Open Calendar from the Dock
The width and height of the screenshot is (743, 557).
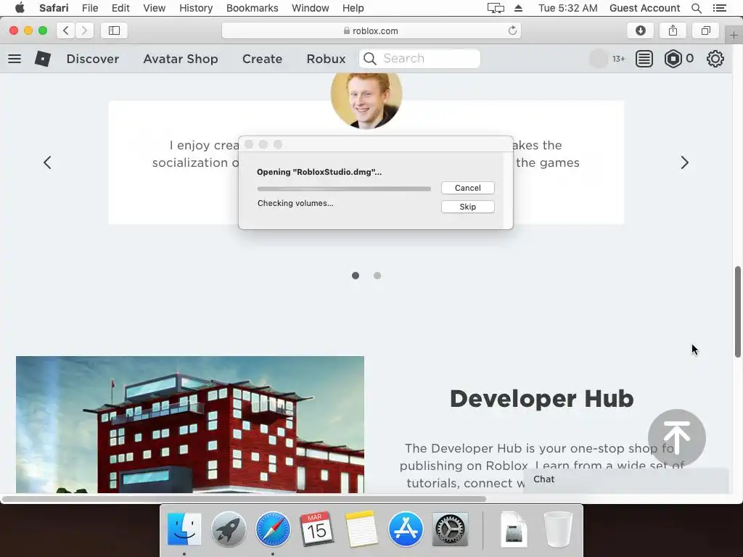[x=316, y=529]
